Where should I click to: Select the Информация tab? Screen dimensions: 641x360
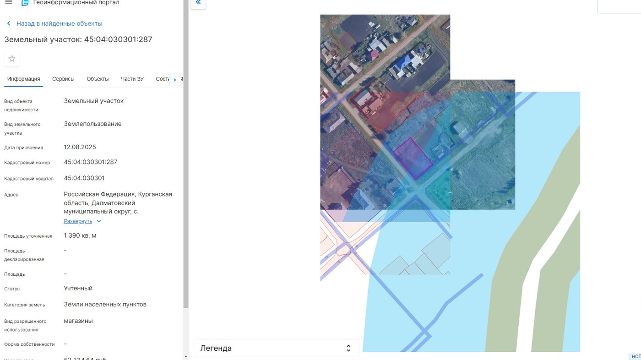(24, 79)
